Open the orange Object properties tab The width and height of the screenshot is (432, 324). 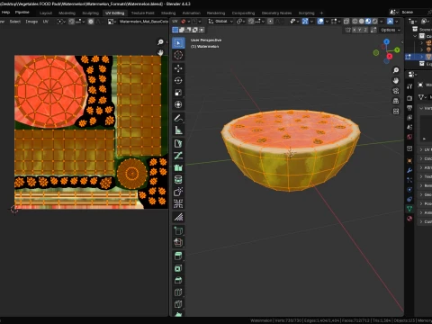coord(409,160)
